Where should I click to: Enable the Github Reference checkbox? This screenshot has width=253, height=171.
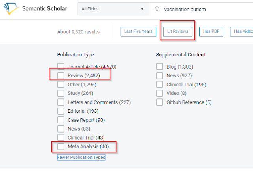tap(160, 102)
